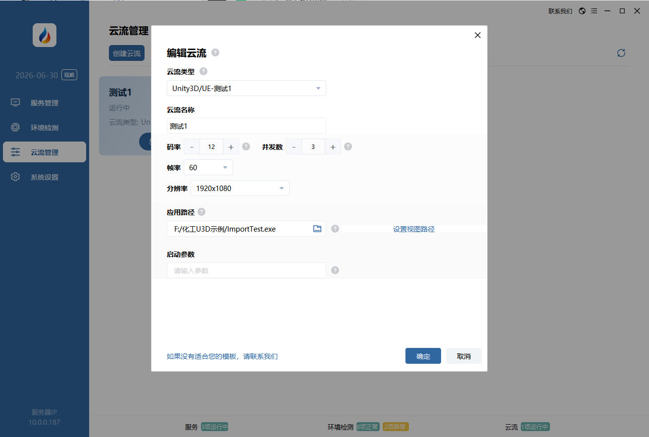
Task: Click 联系我们 in the title bar
Action: pos(560,10)
